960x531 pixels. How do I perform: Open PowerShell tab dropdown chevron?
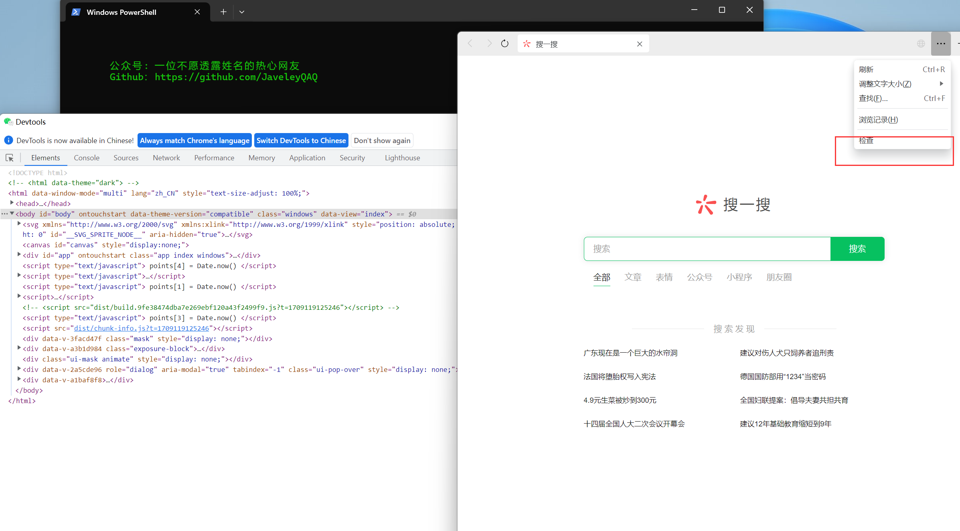(x=242, y=12)
